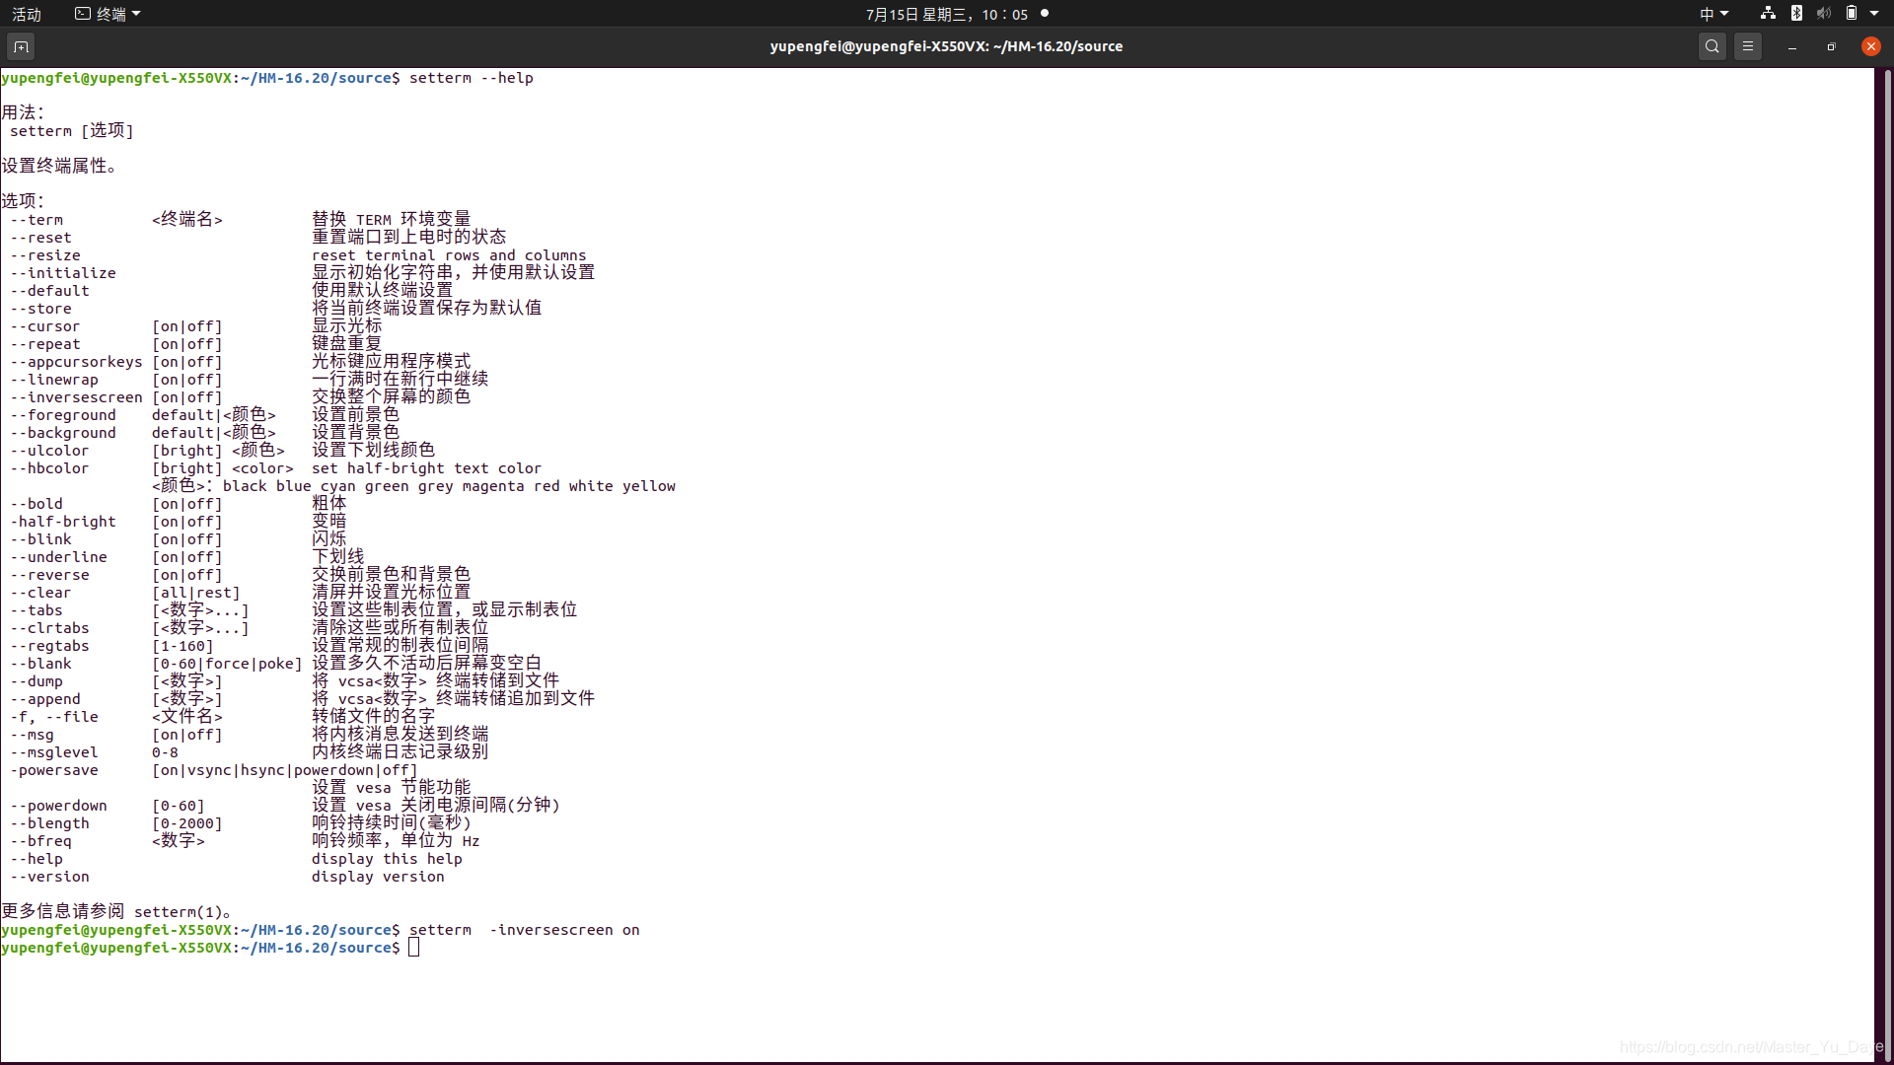Click the '-f, --file' option text
Image resolution: width=1894 pixels, height=1065 pixels.
54,717
